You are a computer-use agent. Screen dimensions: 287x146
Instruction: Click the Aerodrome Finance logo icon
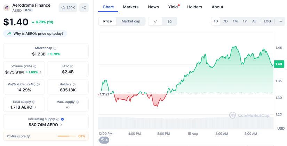point(7,8)
